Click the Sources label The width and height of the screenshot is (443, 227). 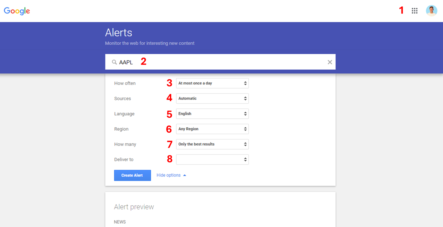click(122, 98)
